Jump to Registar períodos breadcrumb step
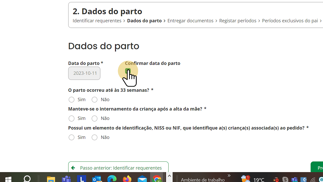 pyautogui.click(x=238, y=21)
